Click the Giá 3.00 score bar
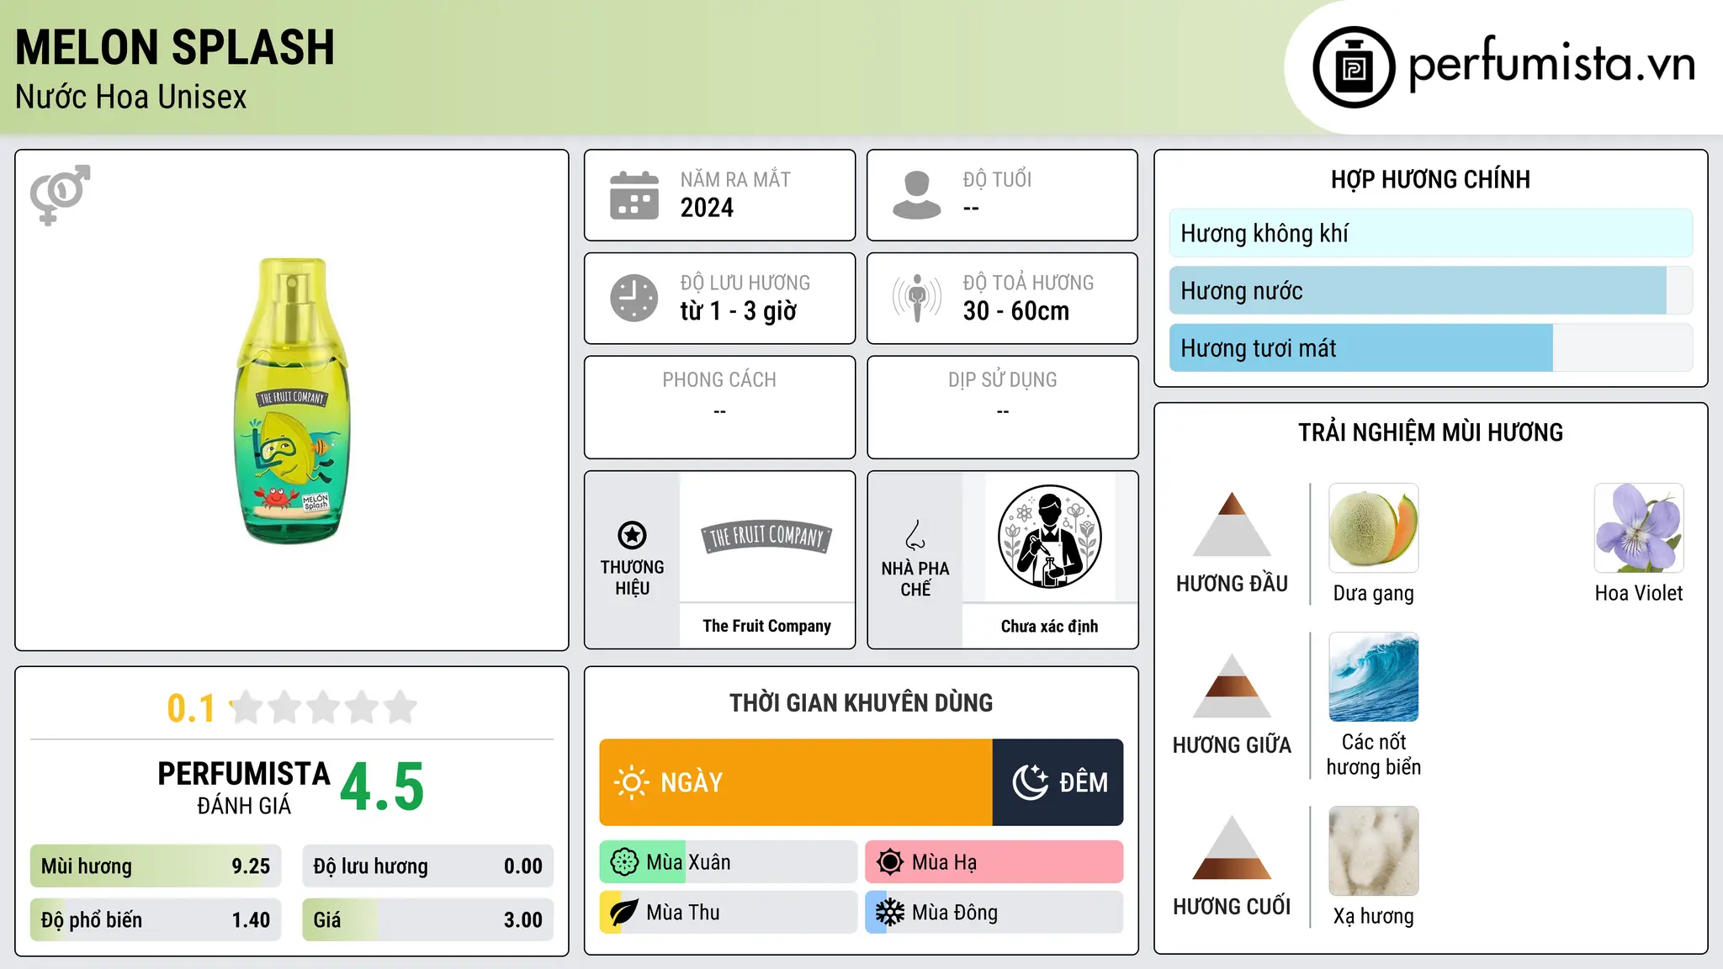This screenshot has height=969, width=1723. [x=427, y=920]
